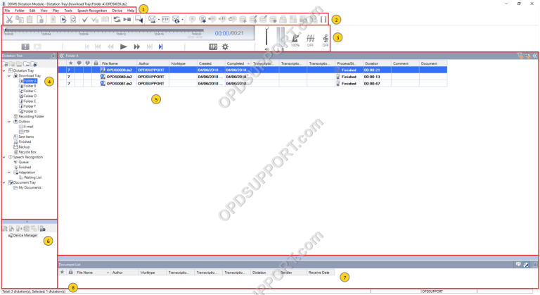This screenshot has height=295, width=540.
Task: Collapse the Outbox tree node
Action: pyautogui.click(x=9, y=122)
